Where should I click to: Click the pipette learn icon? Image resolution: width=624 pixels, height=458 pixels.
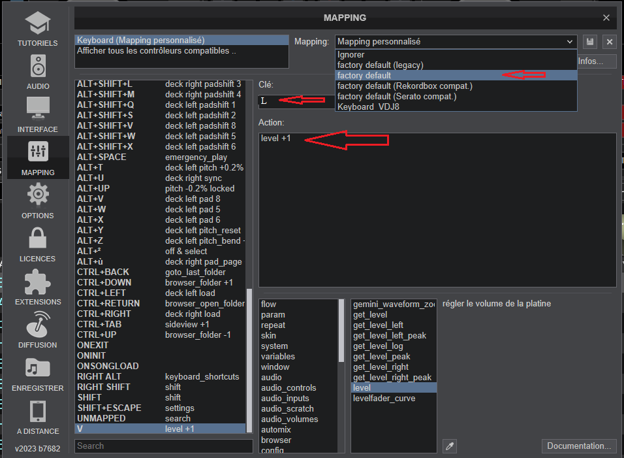[x=450, y=446]
